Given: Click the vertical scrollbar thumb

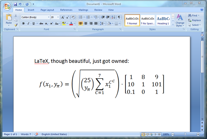Looking at the screenshot, I should point(202,57).
